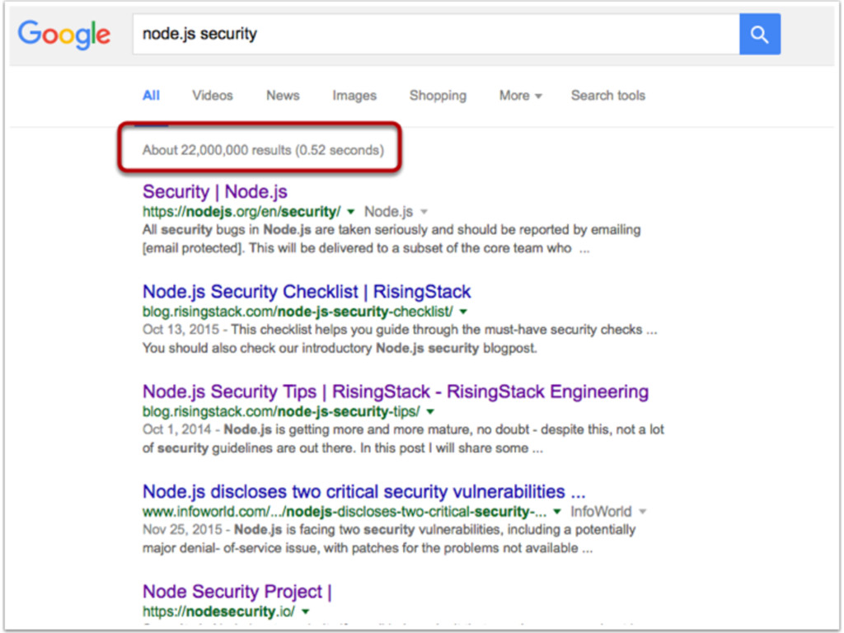Expand arrow after node-js-security-tips URL
The width and height of the screenshot is (844, 633).
pos(430,412)
